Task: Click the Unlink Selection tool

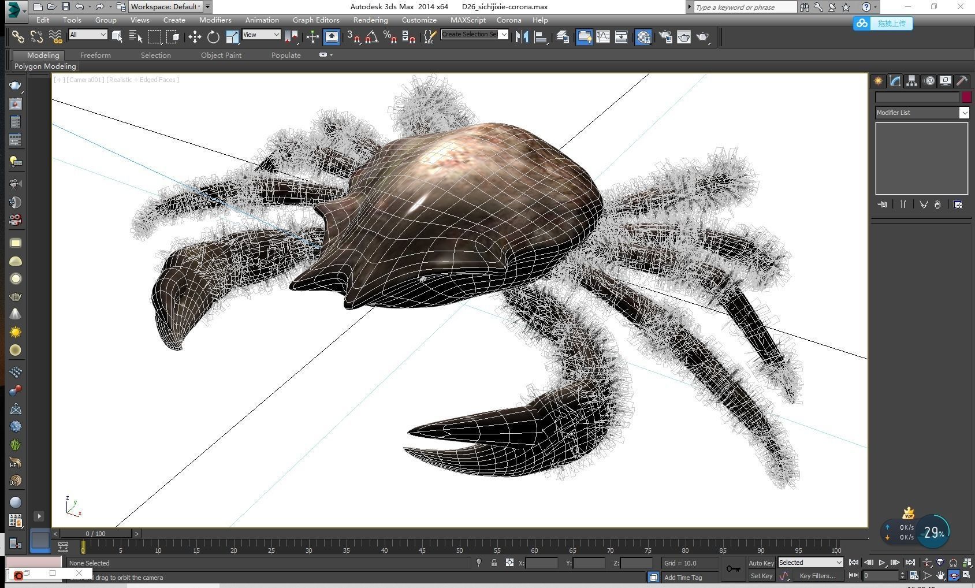Action: [x=36, y=37]
